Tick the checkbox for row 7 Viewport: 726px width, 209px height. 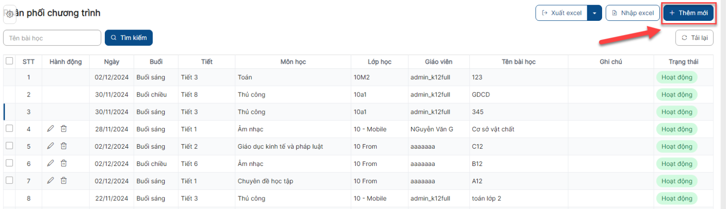click(10, 180)
